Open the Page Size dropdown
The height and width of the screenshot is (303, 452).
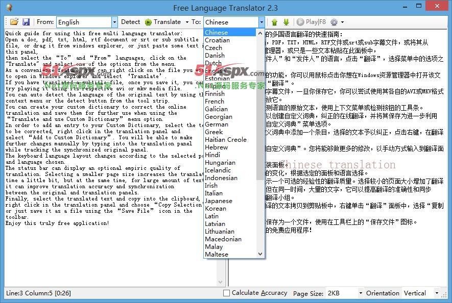coord(361,293)
